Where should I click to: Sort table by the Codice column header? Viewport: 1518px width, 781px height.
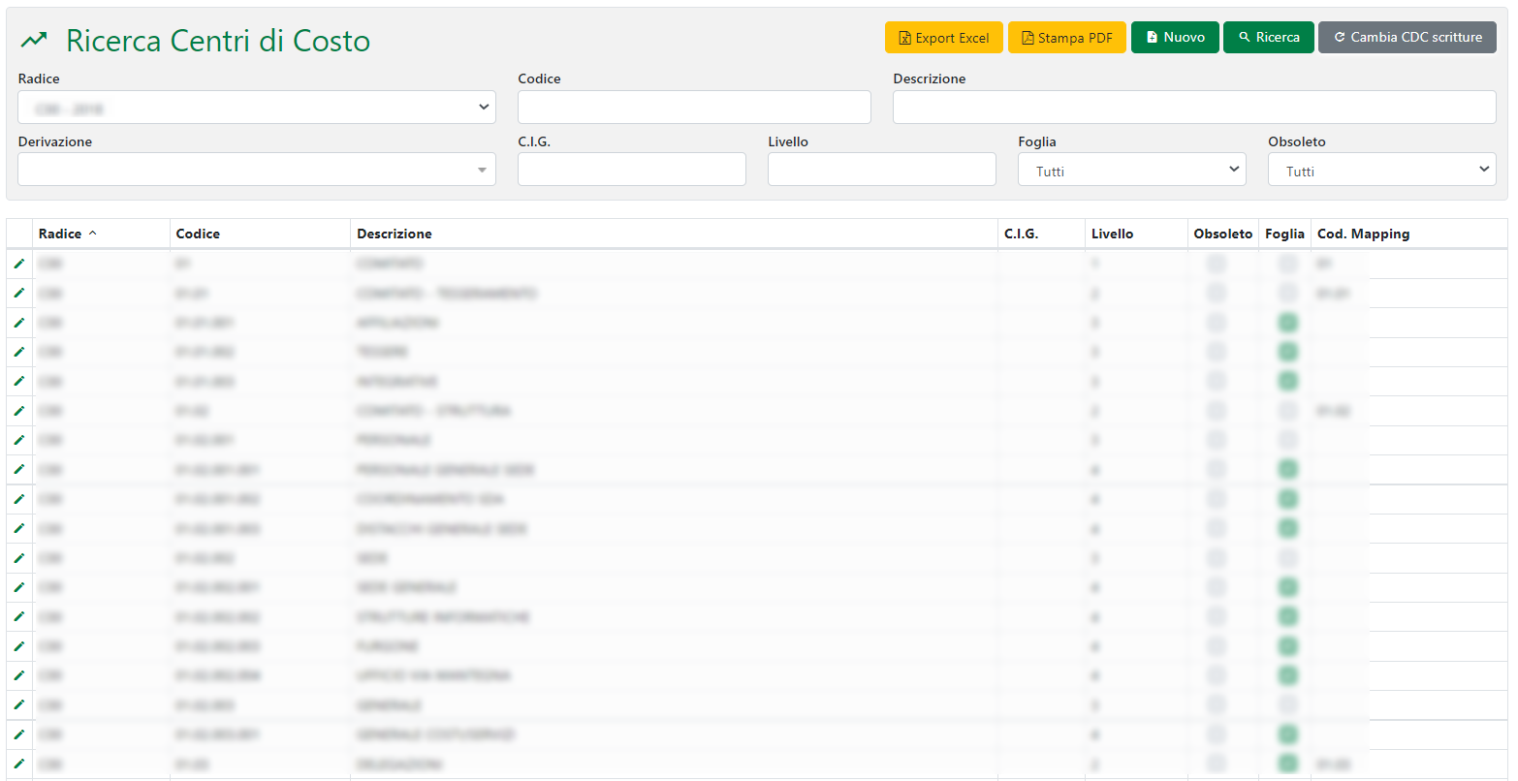198,234
